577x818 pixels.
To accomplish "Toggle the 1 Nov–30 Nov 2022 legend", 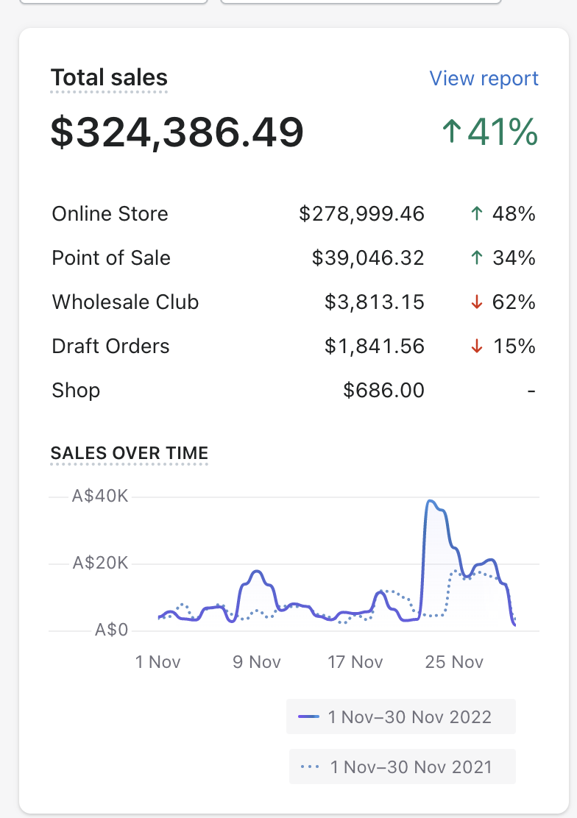I will [401, 716].
